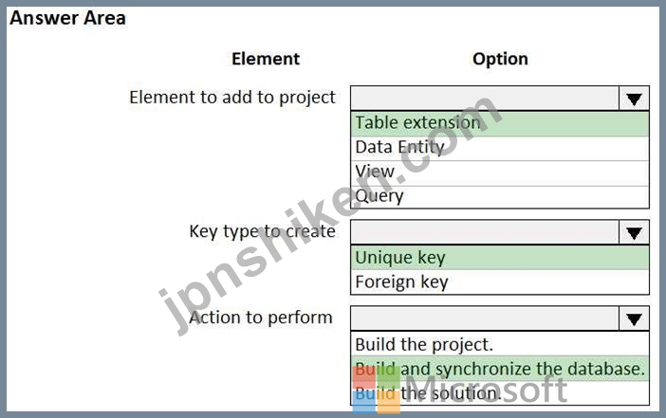Choose Build and synchronize the database option

tap(500, 369)
